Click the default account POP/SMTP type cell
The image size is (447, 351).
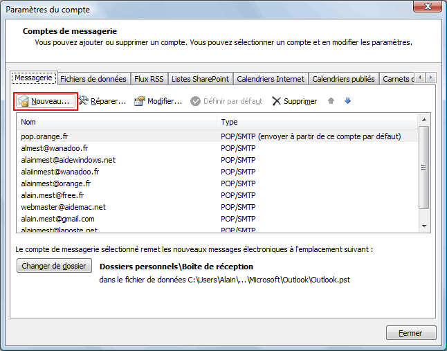tap(311, 136)
